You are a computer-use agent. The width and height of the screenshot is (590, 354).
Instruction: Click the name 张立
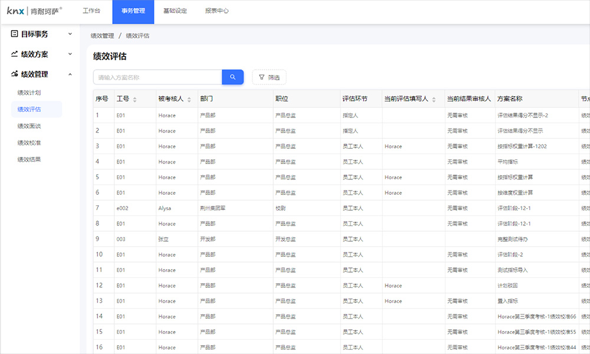(x=163, y=240)
